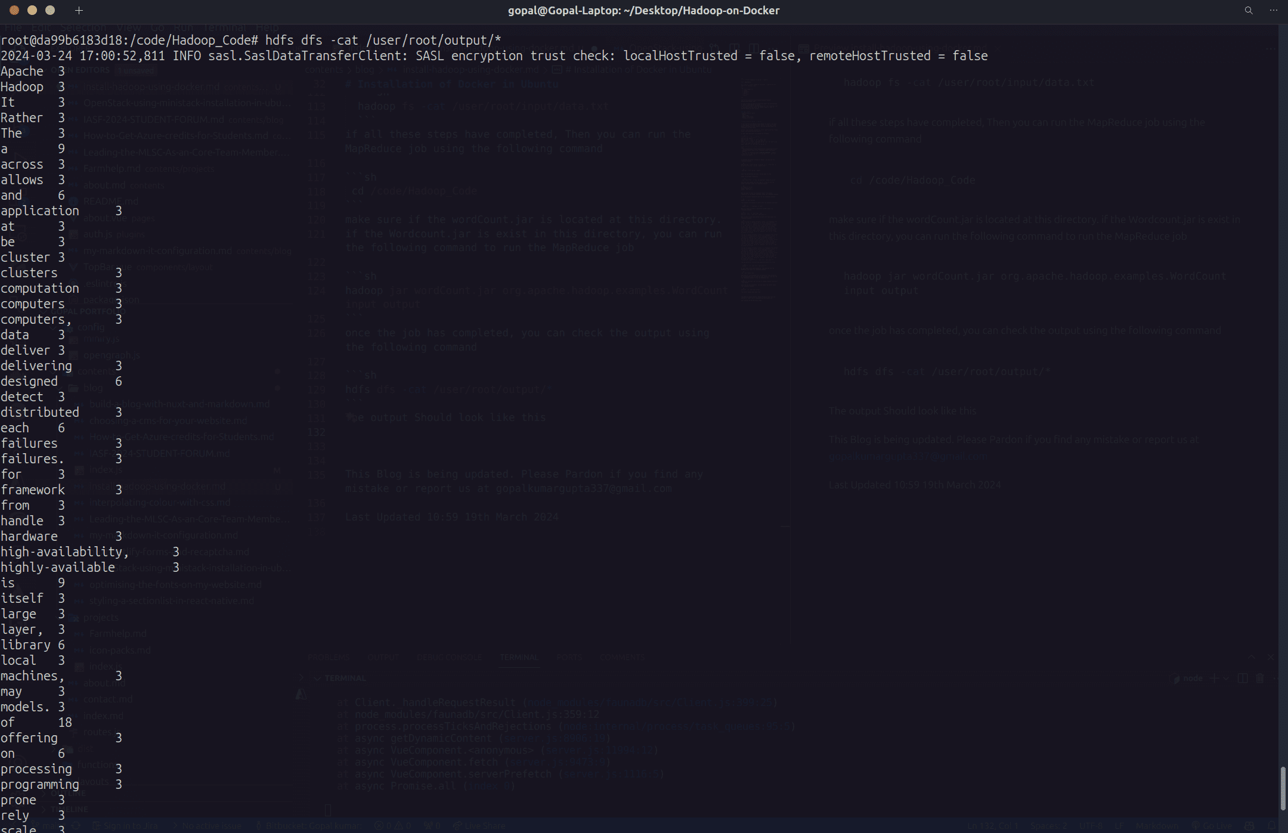Click output row 'Apache 3'

33,71
